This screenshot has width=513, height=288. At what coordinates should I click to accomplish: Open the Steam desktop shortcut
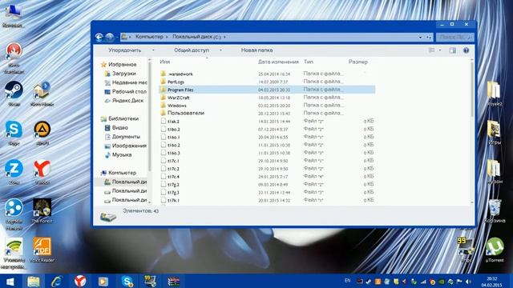14,94
